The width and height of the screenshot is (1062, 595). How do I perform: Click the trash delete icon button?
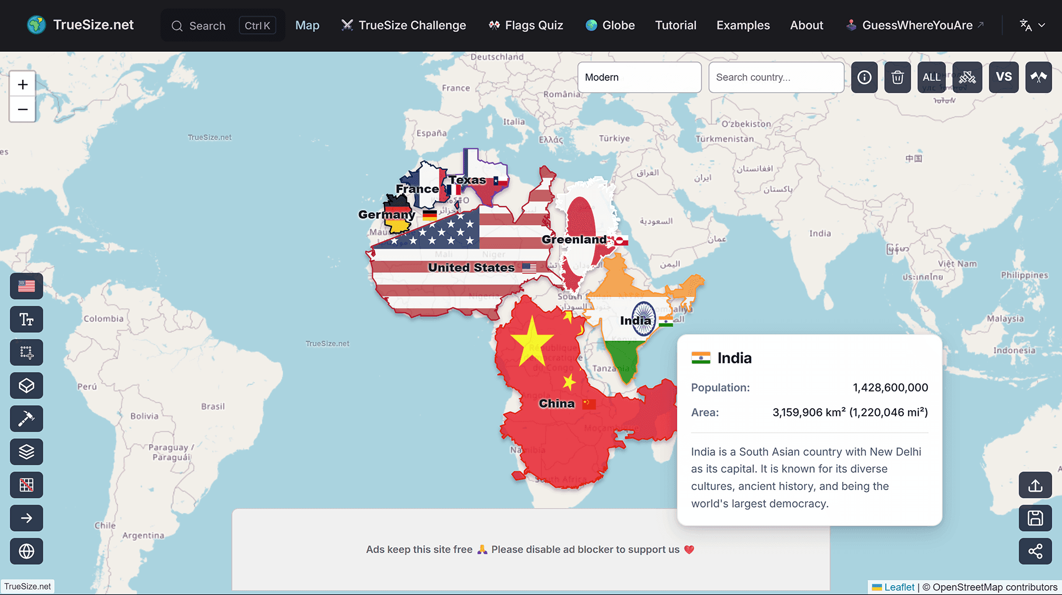pyautogui.click(x=898, y=77)
